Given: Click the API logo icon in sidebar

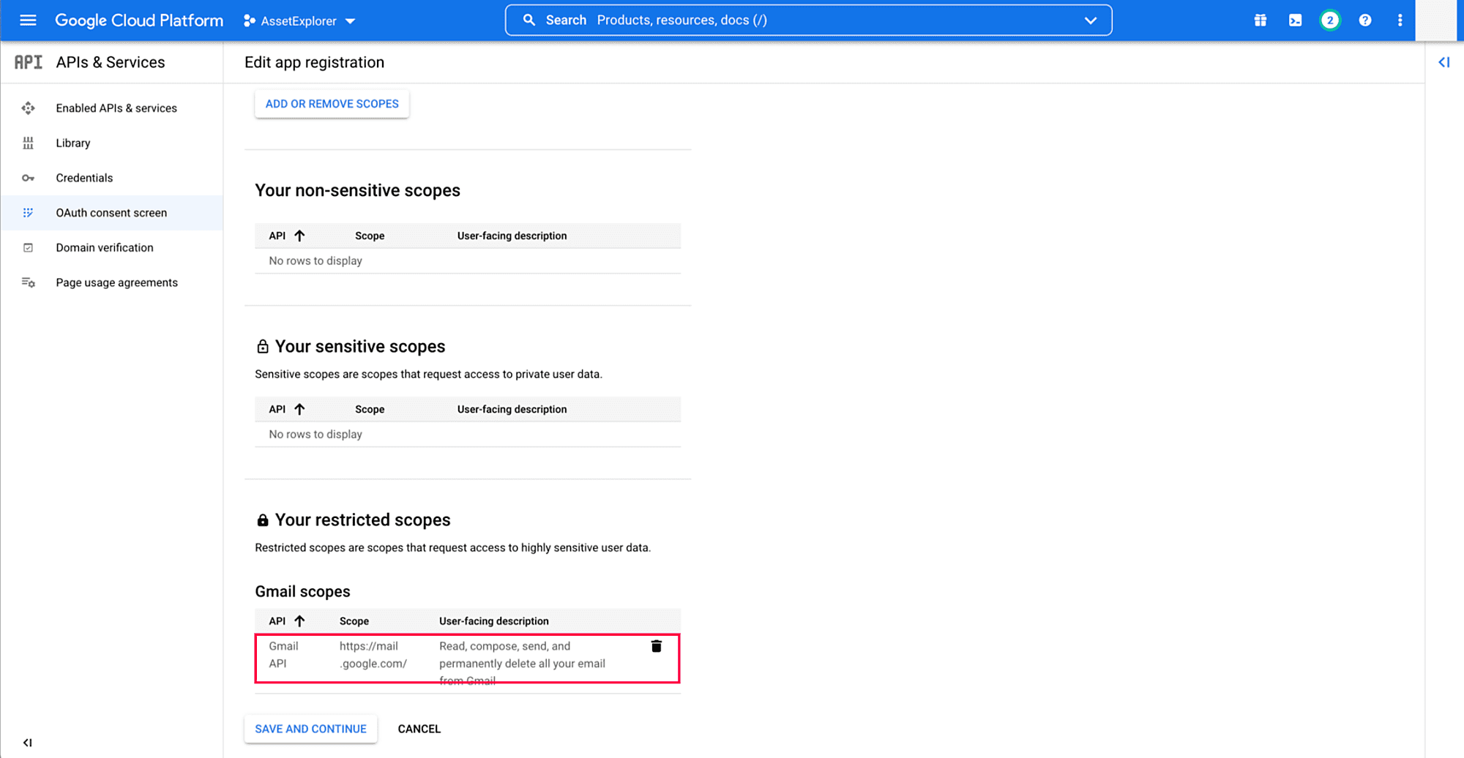Looking at the screenshot, I should pos(29,62).
